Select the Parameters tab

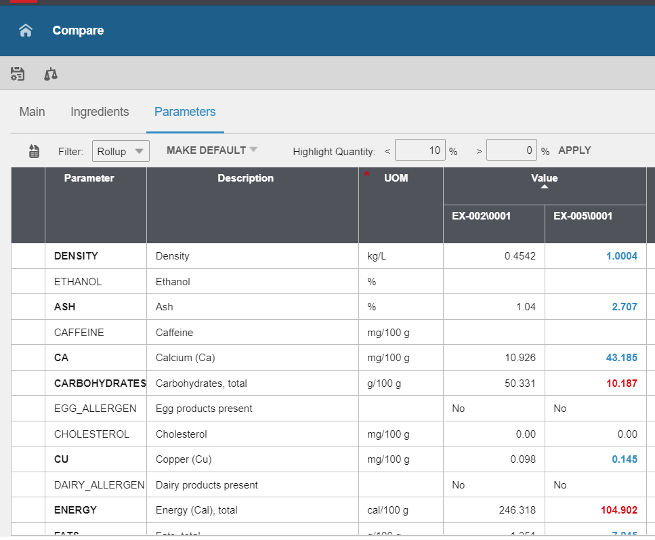185,112
